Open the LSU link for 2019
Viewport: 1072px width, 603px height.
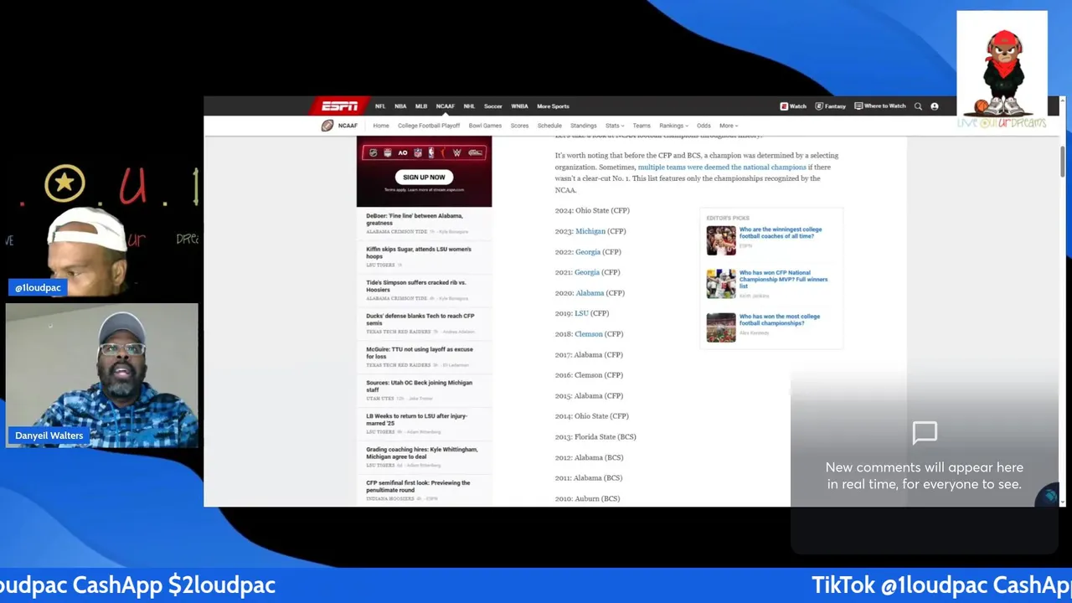[581, 313]
